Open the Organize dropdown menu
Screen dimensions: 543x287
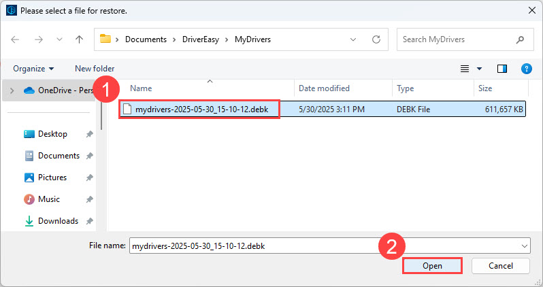tap(33, 69)
